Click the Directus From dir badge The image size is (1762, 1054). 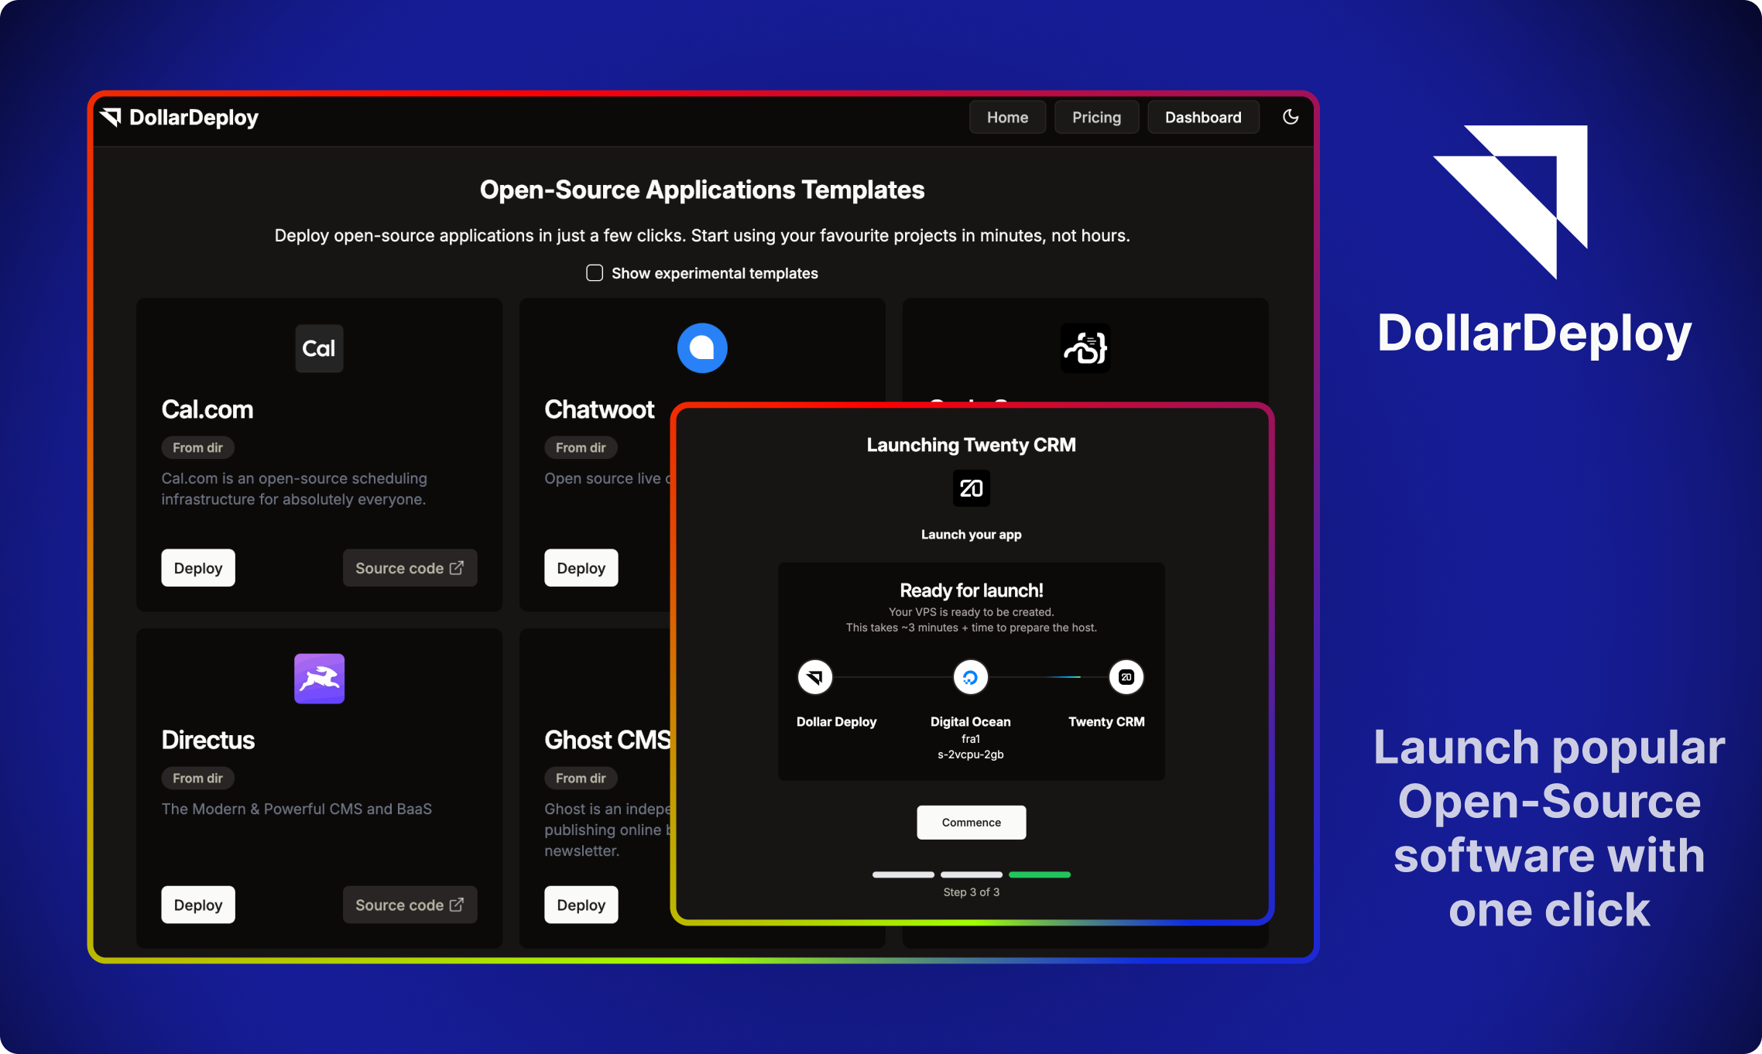tap(197, 778)
